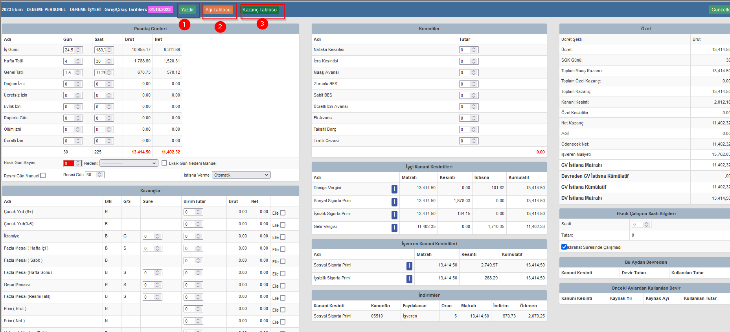The height and width of the screenshot is (332, 730).
Task: Click the Bu Aydan Devreden header
Action: coord(645,262)
